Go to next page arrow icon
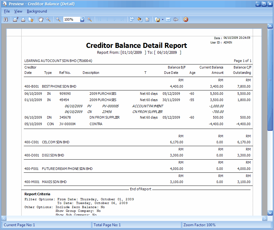Image resolution: width=274 pixels, height=230 pixels. point(115,19)
